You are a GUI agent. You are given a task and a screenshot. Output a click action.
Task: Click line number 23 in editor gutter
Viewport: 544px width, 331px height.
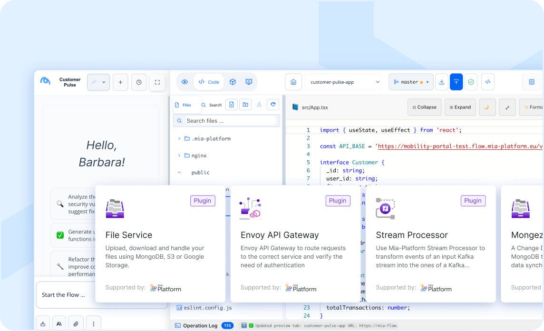(307, 307)
